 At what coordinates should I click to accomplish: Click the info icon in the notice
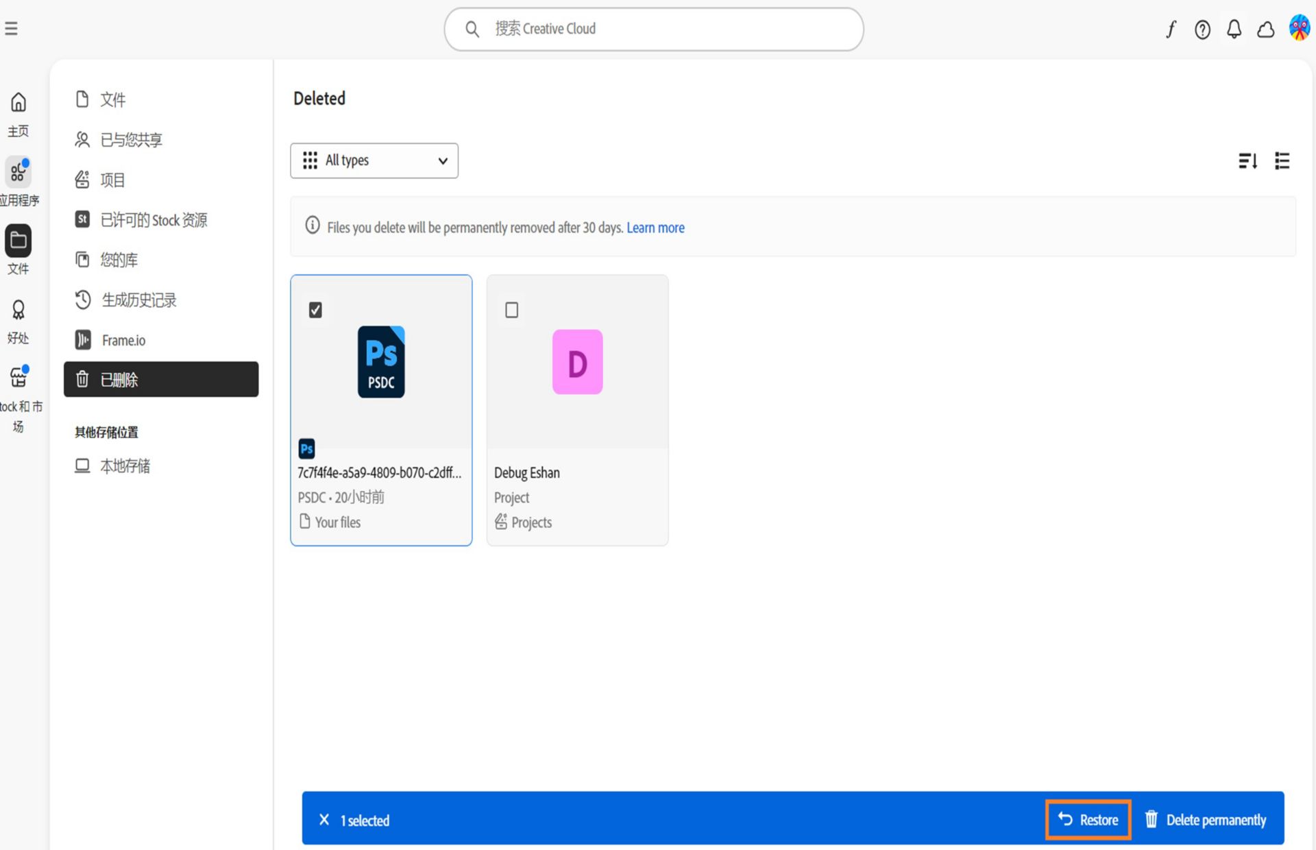click(x=313, y=226)
